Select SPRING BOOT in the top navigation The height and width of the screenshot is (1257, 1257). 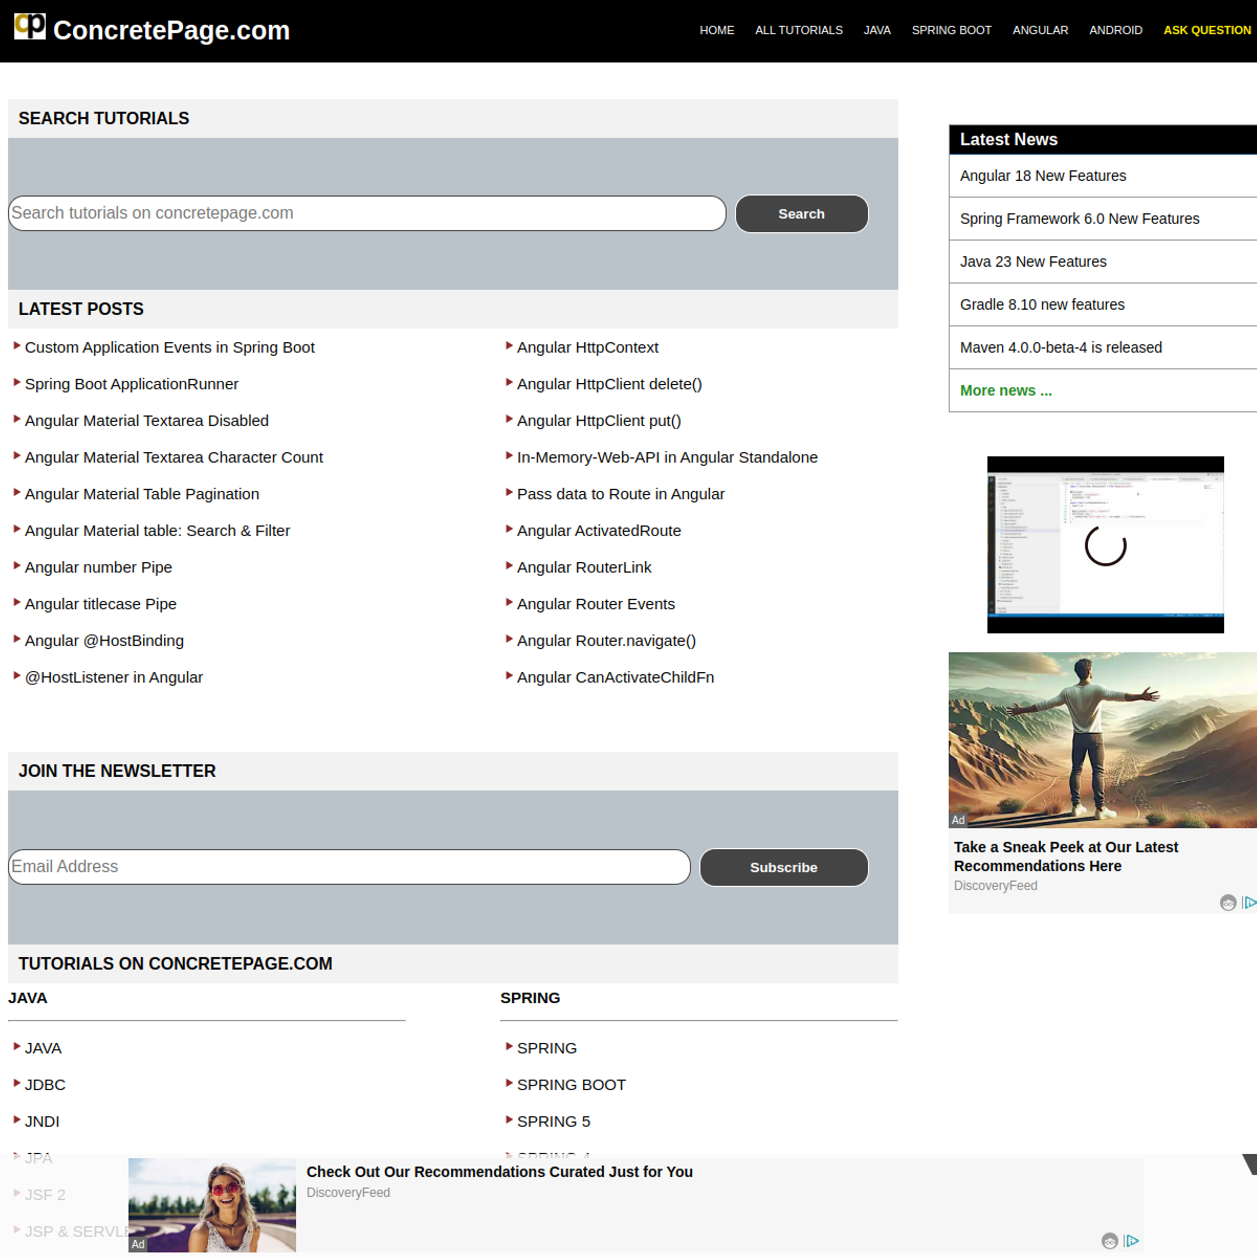(x=951, y=30)
